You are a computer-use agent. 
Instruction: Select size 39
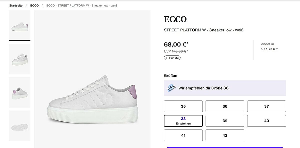pos(225,121)
